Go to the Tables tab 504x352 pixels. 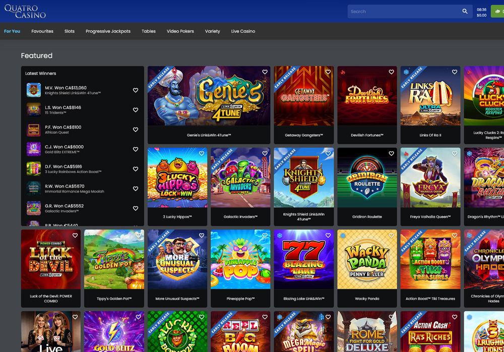pyautogui.click(x=149, y=31)
